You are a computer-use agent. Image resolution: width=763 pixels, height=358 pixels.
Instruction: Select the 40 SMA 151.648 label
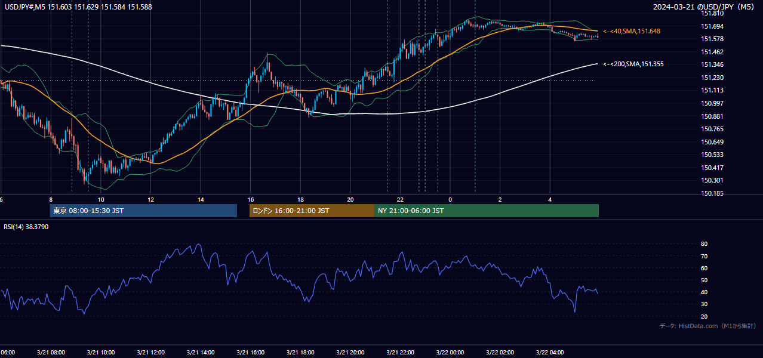coord(632,31)
